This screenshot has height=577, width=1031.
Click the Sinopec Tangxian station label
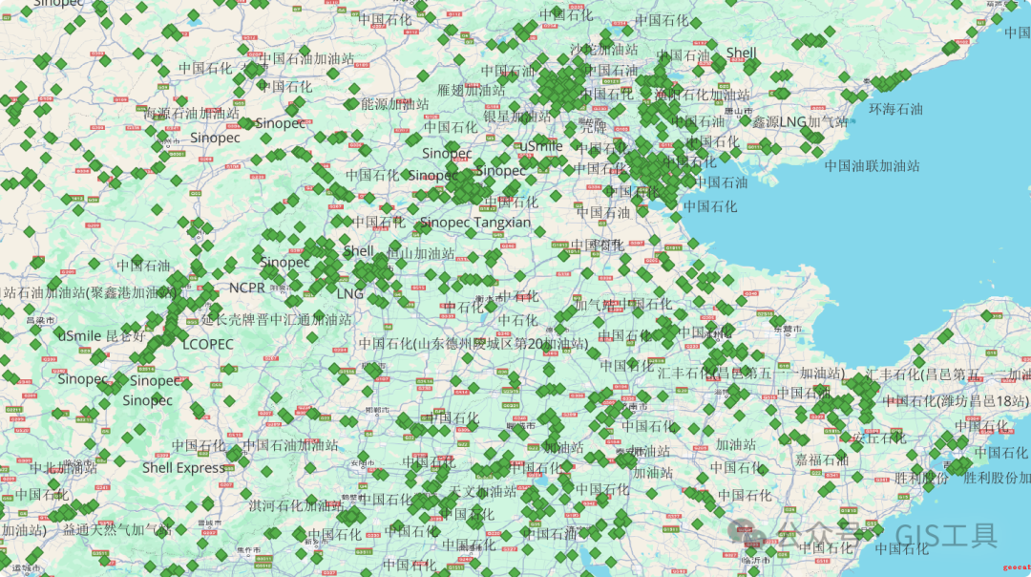474,223
